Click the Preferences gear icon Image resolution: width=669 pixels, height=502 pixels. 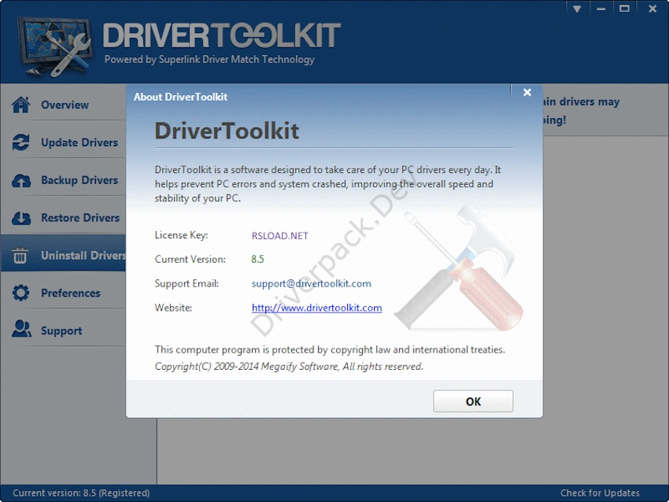click(x=21, y=293)
